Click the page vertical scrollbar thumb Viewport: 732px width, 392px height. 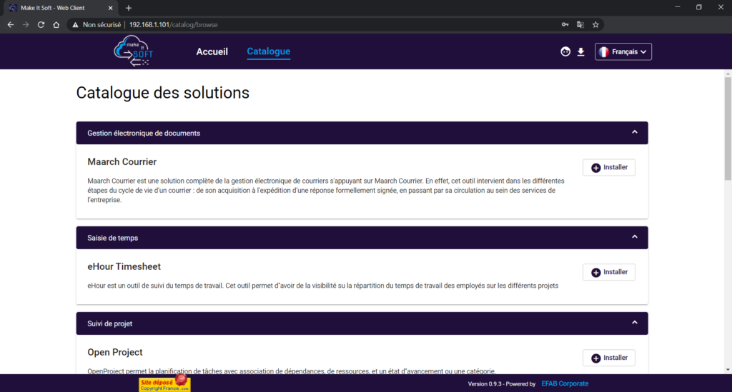pos(728,129)
